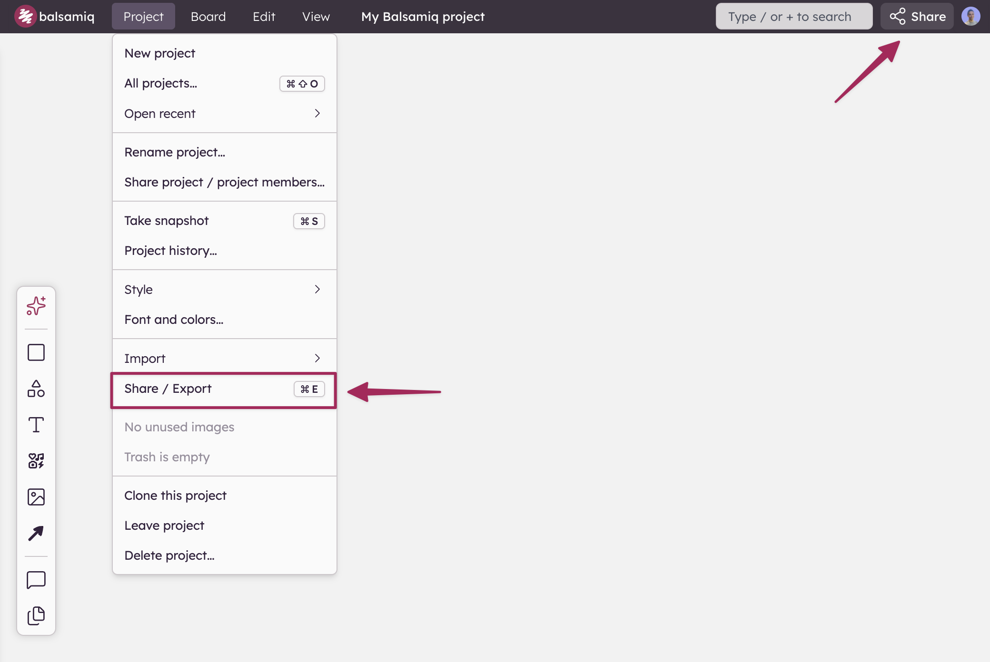The image size is (990, 662).
Task: Expand the Open recent submenu
Action: point(225,113)
